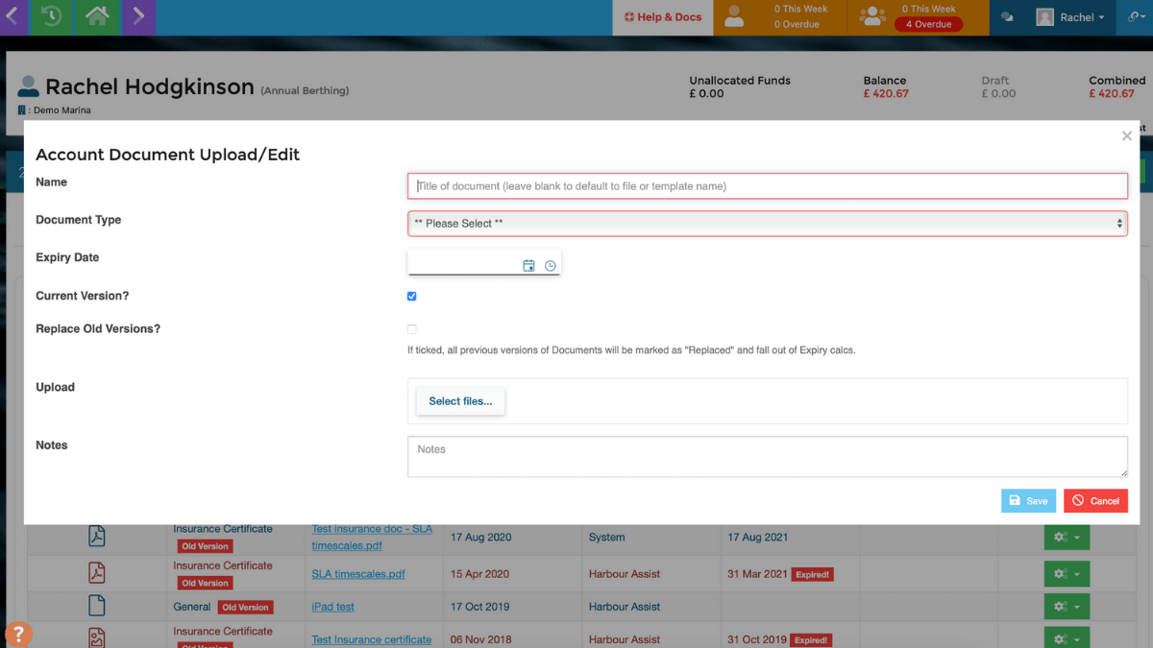Click the forward navigation arrow icon
The height and width of the screenshot is (648, 1153).
pos(137,17)
